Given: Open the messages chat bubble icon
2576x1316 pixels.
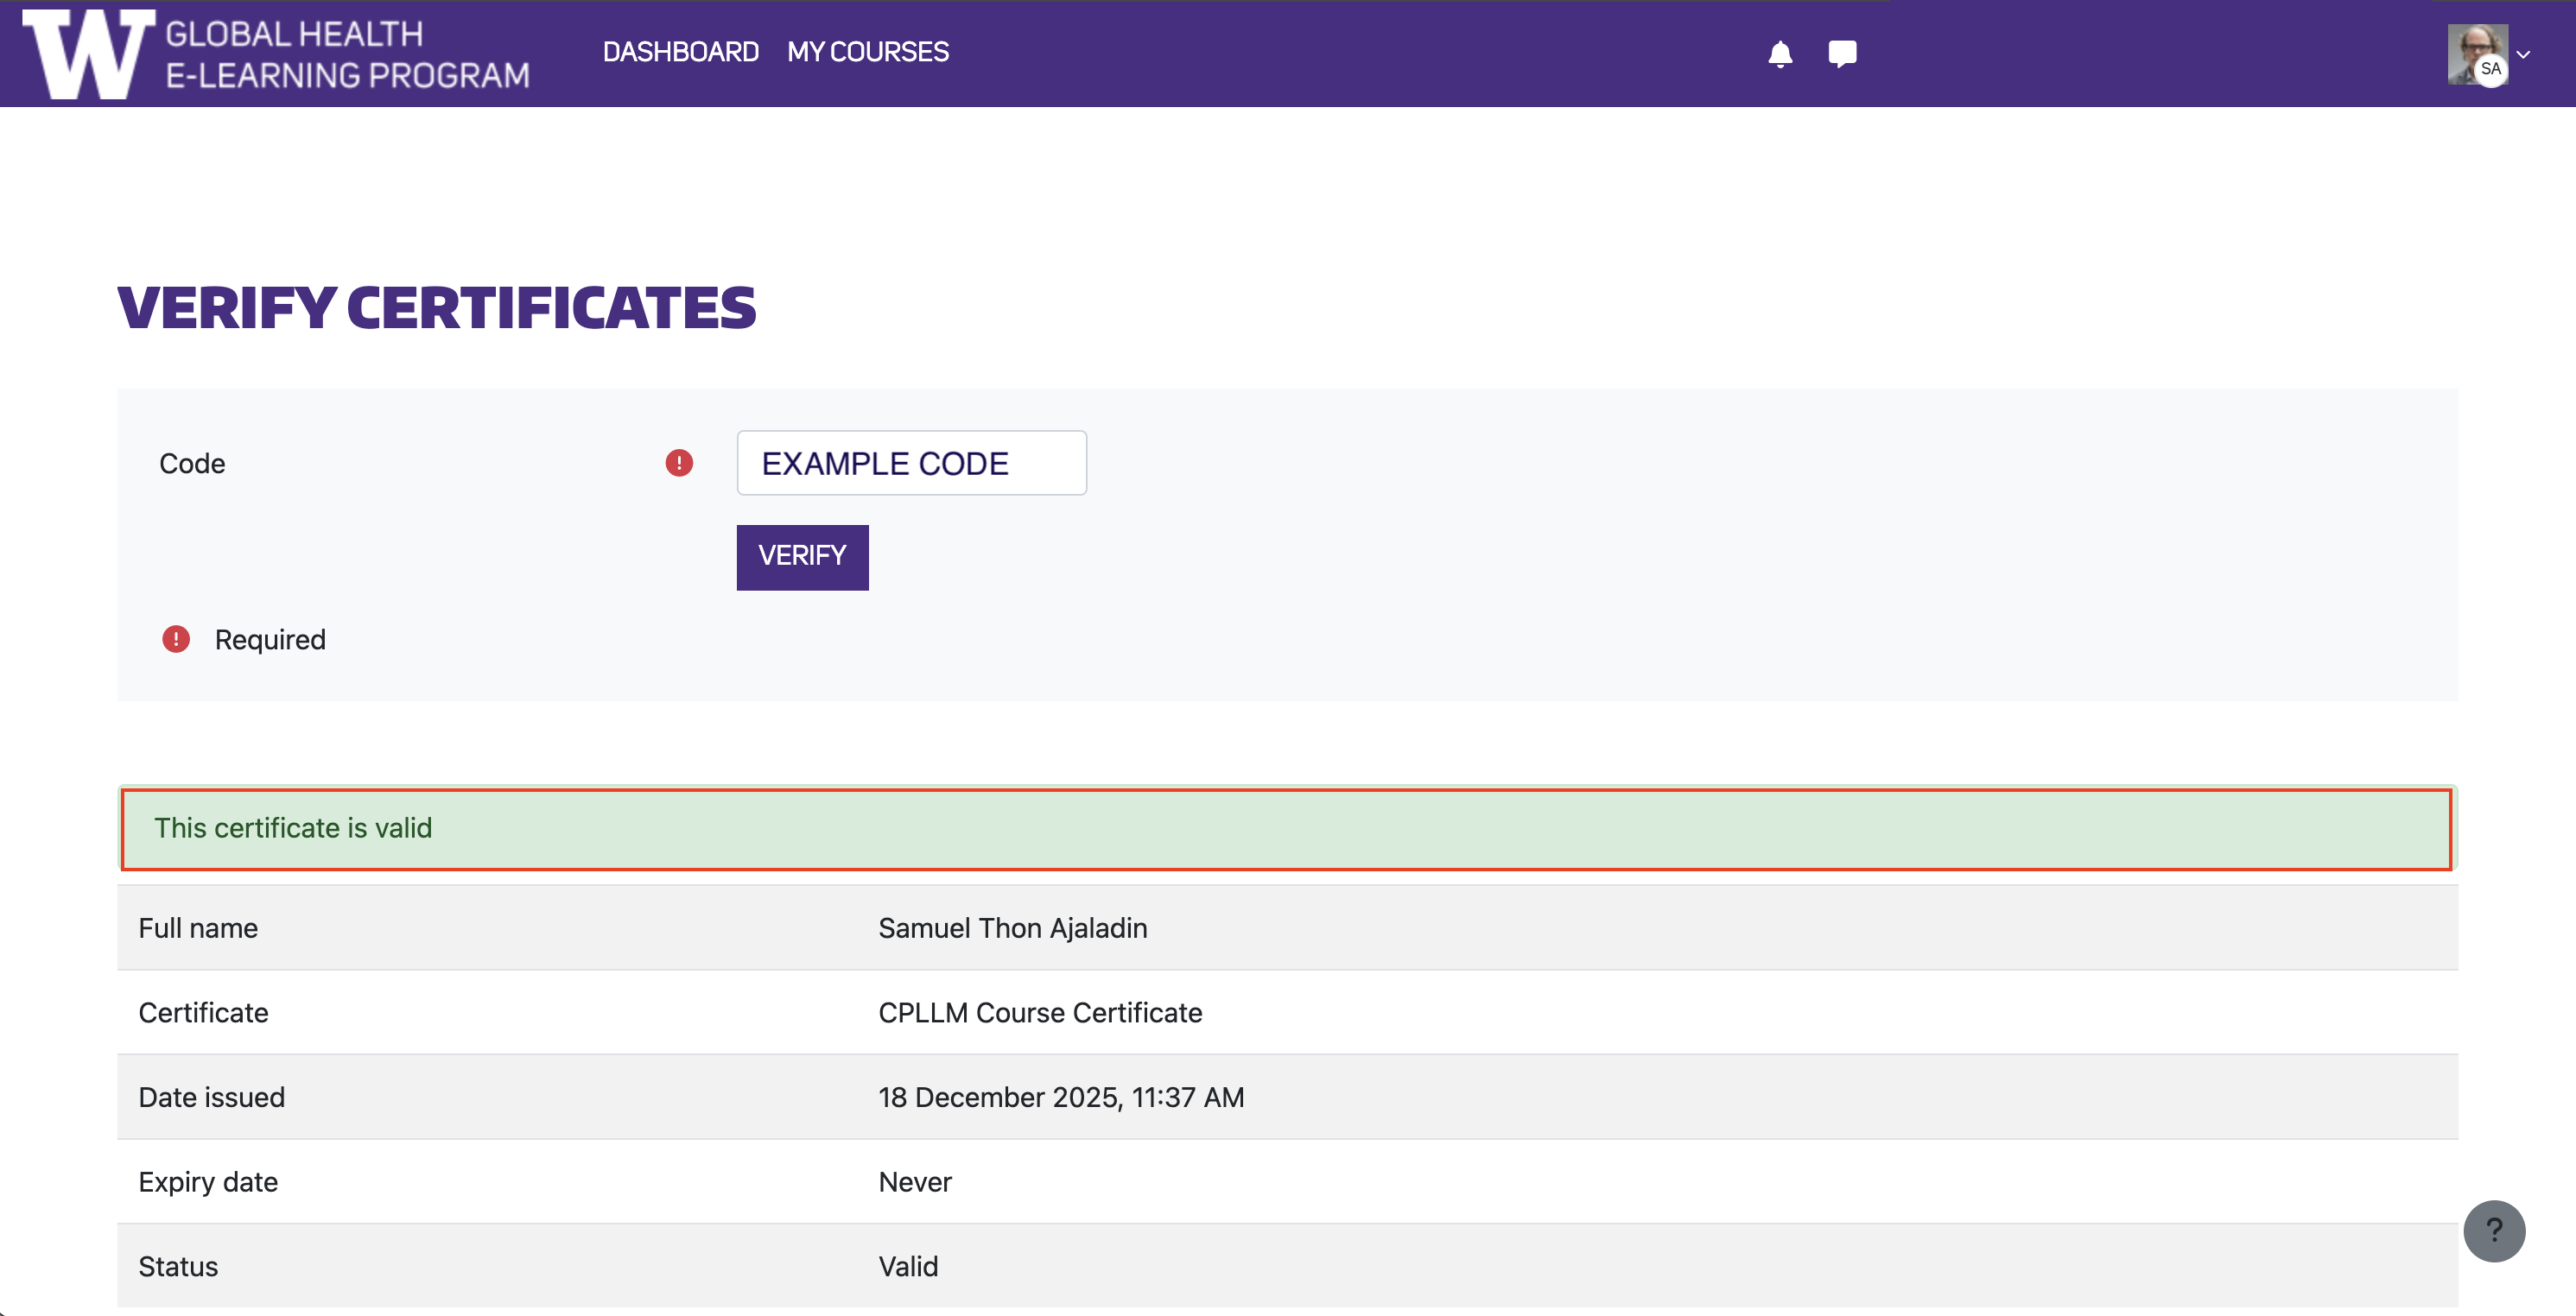Looking at the screenshot, I should tap(1841, 53).
